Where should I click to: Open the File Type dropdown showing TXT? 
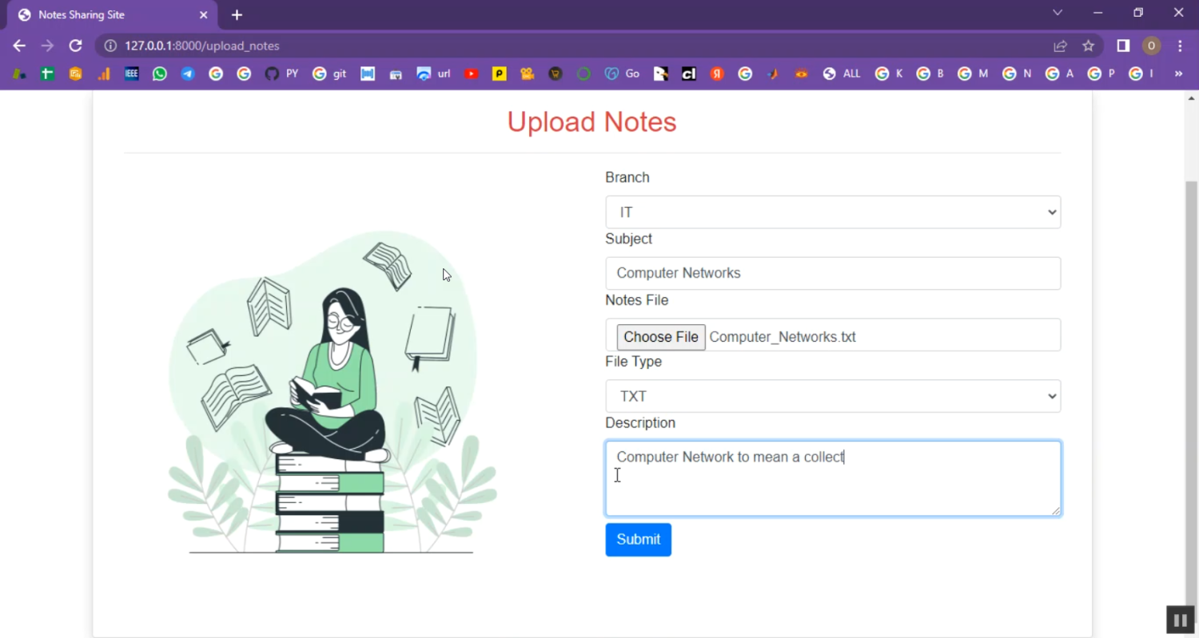click(832, 396)
